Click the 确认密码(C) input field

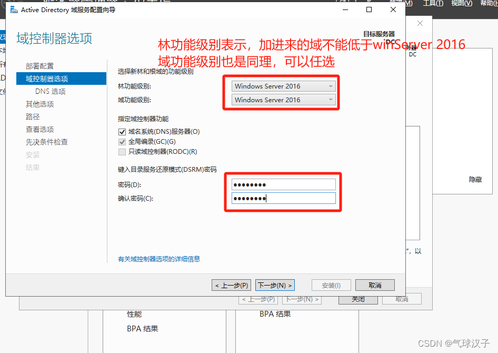(x=284, y=198)
